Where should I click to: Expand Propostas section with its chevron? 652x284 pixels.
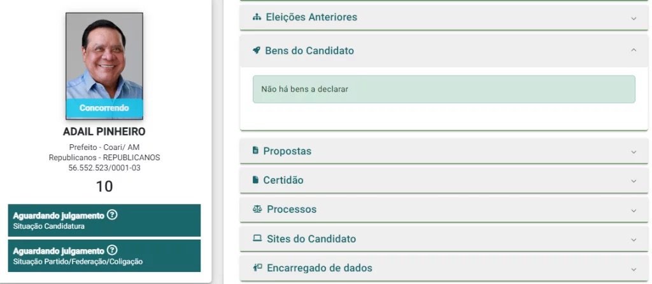pyautogui.click(x=634, y=152)
